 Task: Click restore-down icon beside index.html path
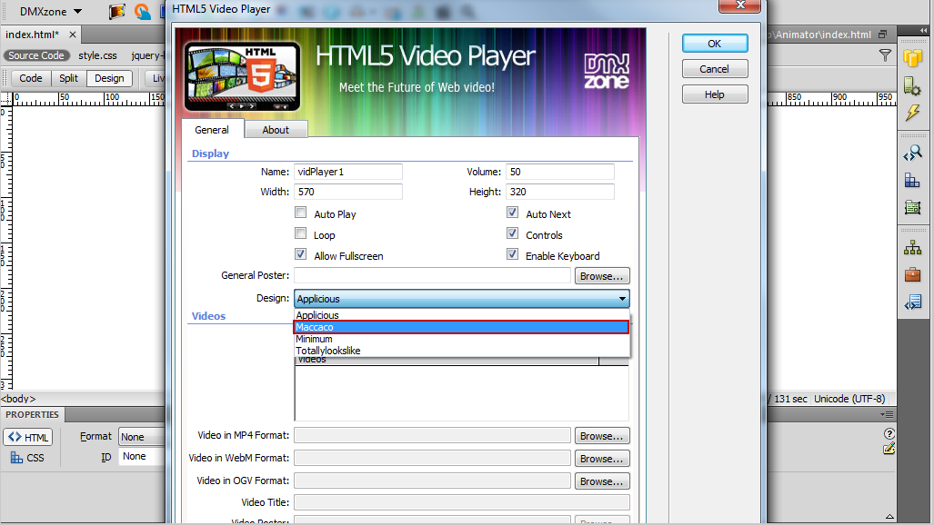[x=883, y=35]
